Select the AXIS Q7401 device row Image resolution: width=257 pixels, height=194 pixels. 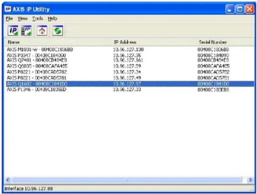[x=130, y=60]
